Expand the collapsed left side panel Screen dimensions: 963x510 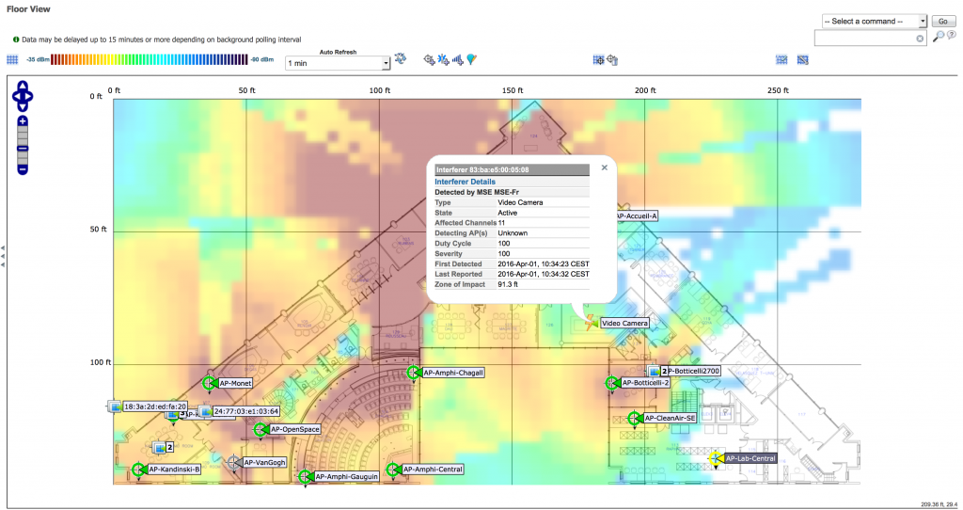click(3, 257)
